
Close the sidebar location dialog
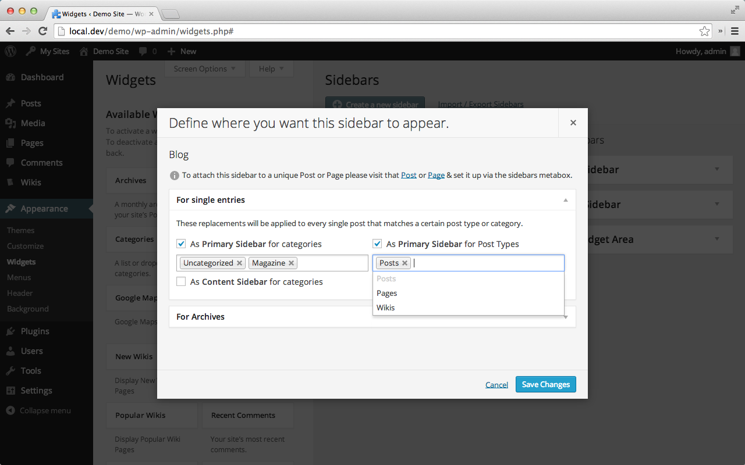pyautogui.click(x=573, y=123)
